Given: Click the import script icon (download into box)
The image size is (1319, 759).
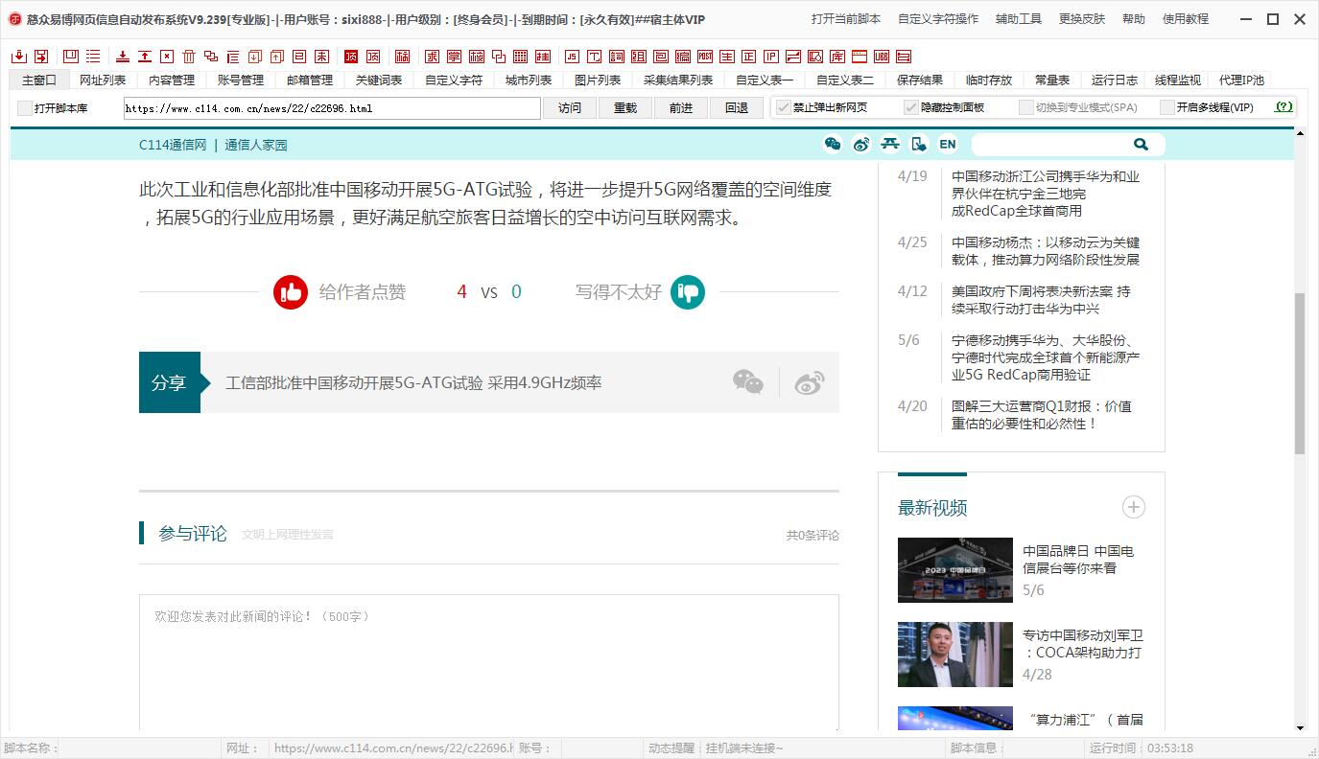Looking at the screenshot, I should coord(20,57).
